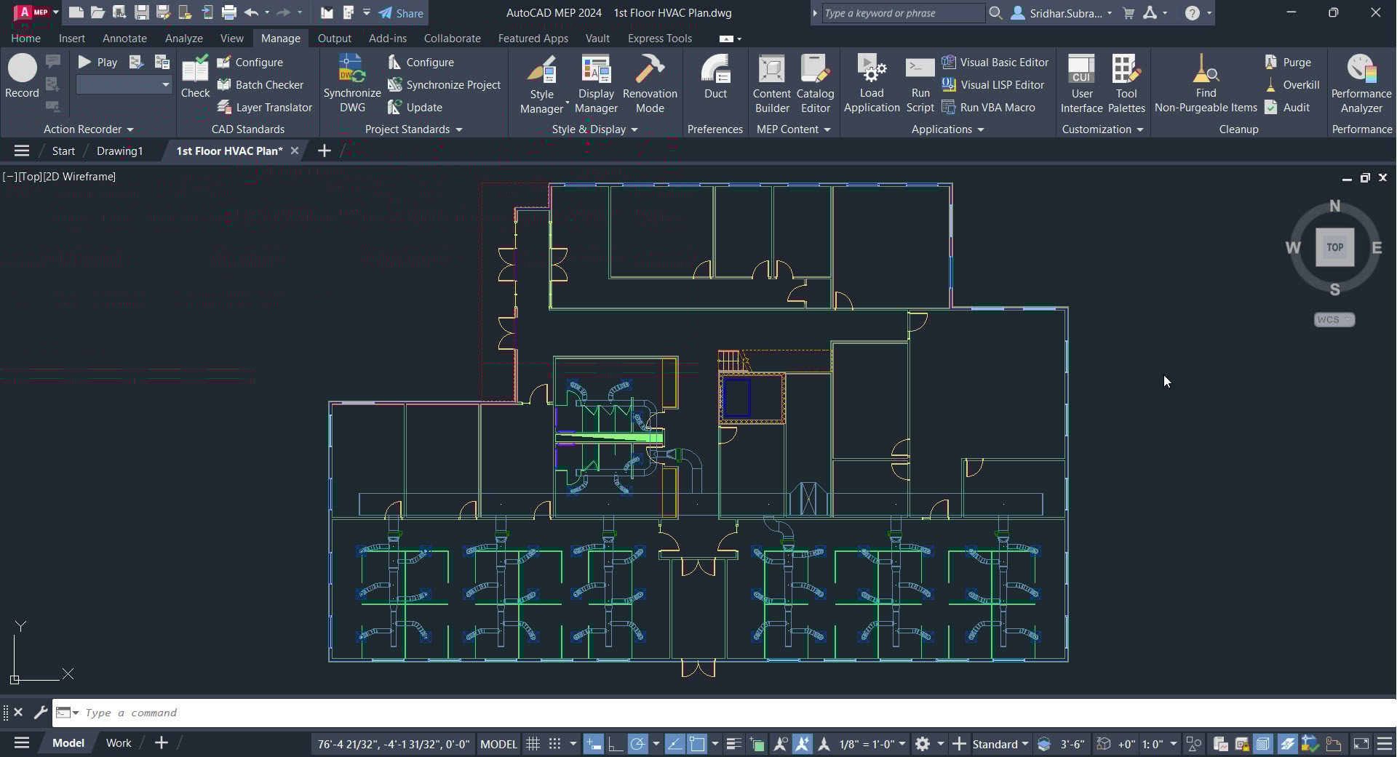
Task: Open the Batch Checker
Action: point(260,85)
